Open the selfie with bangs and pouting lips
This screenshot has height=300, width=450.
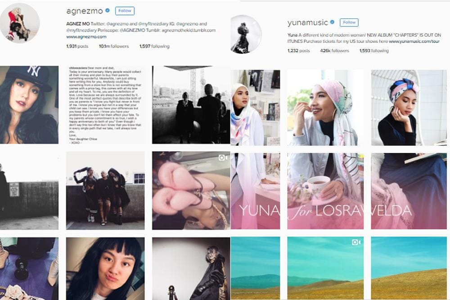[105, 269]
